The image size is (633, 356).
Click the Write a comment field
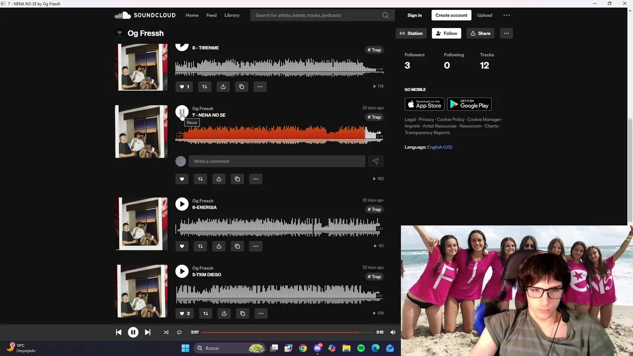tap(276, 161)
